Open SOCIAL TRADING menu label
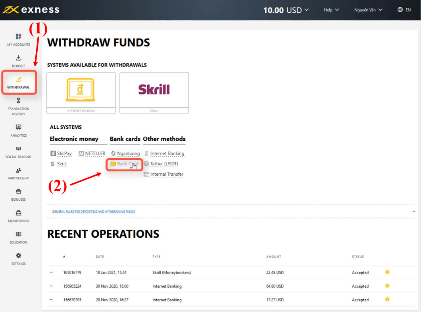The width and height of the screenshot is (421, 312). (x=19, y=157)
